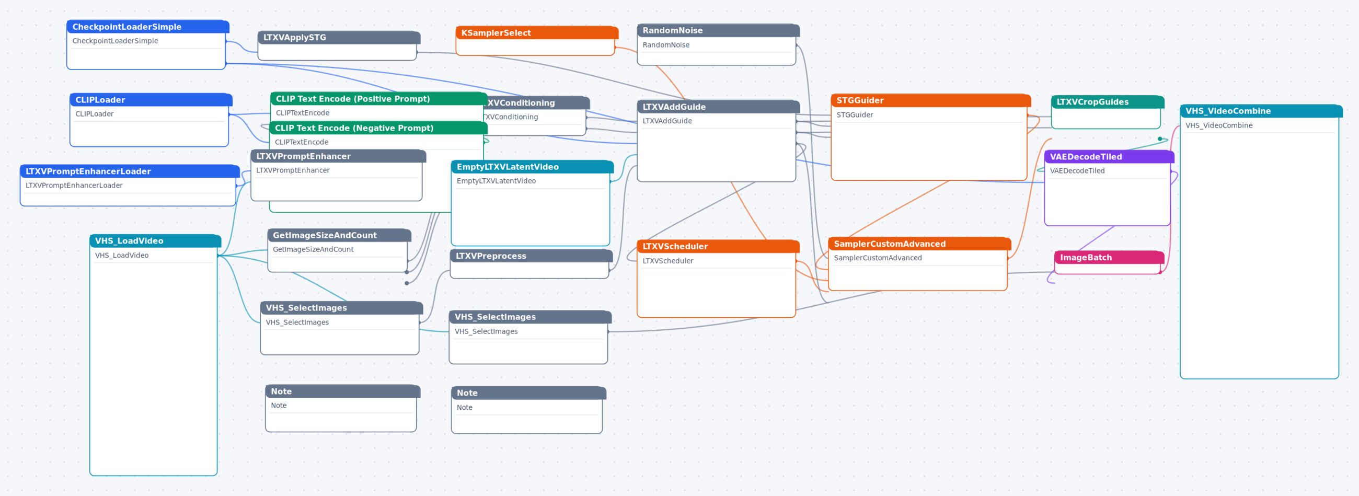
Task: Select the LTXVPreprocess node header
Action: click(x=531, y=256)
